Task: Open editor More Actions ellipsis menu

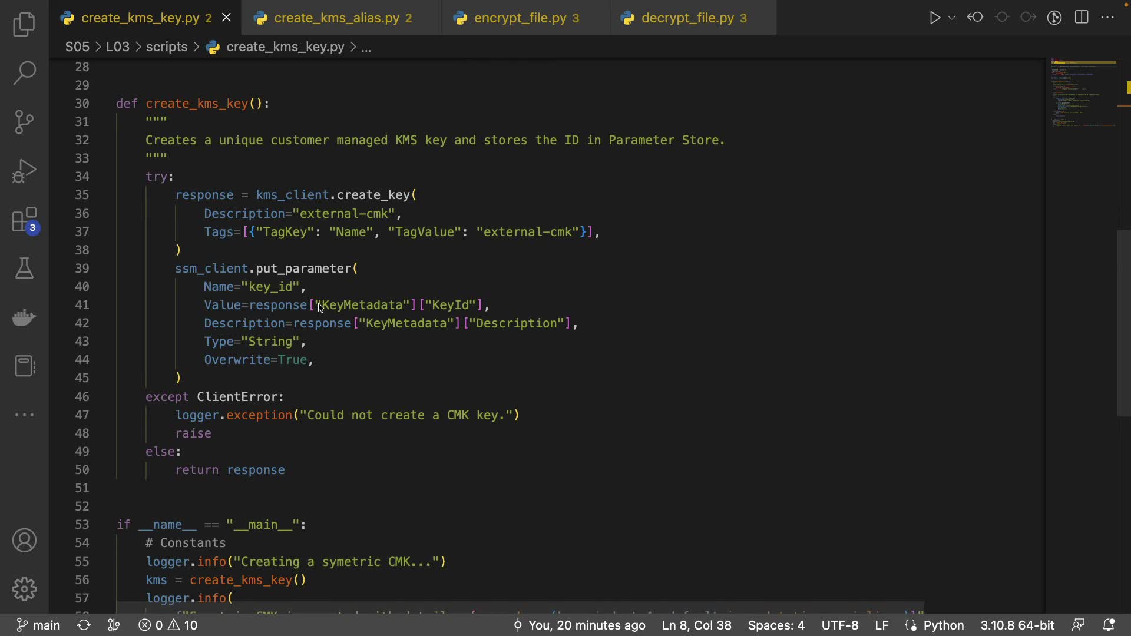Action: pos(1107,18)
